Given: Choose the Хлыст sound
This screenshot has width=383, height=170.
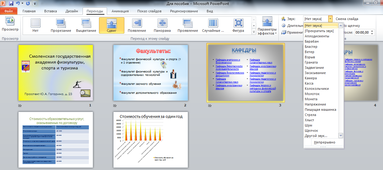Looking at the screenshot, I should 321,120.
